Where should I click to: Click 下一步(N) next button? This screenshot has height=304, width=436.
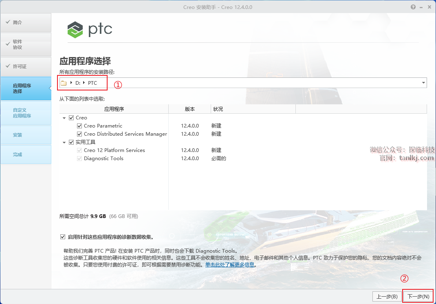pyautogui.click(x=418, y=297)
